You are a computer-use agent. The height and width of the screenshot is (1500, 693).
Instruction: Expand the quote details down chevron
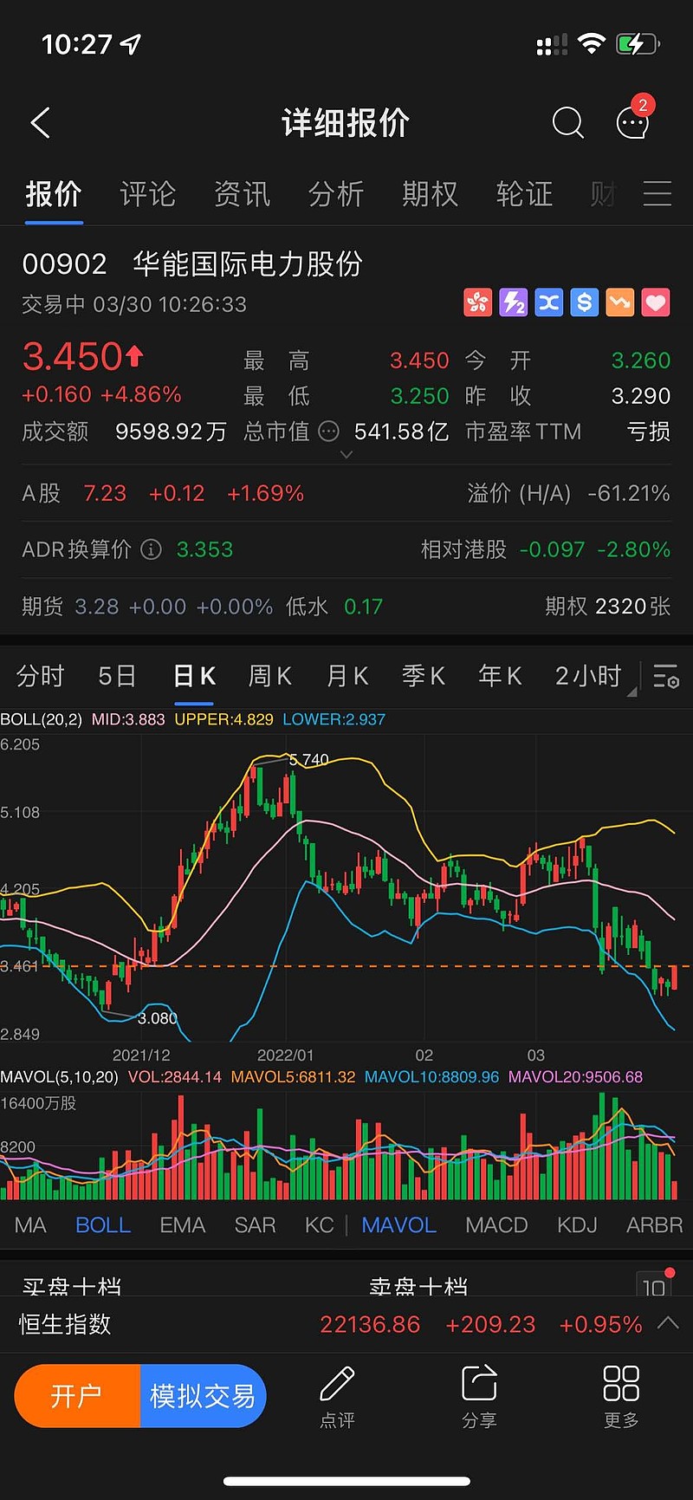346,454
